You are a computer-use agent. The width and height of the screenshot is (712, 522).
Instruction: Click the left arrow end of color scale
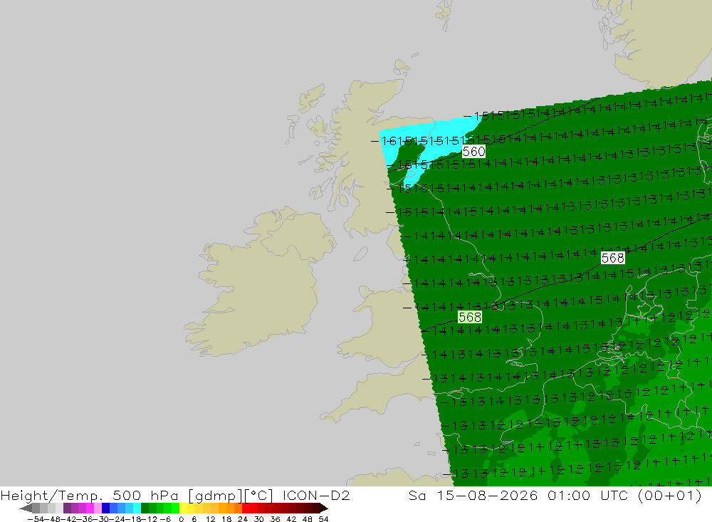coord(26,508)
